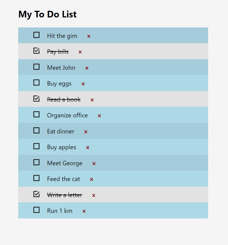Viewport: 228px width, 245px height.
Task: Remove the 'Read a book' entry
Action: click(92, 100)
